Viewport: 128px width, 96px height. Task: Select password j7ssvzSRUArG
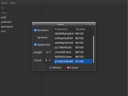coord(73,52)
